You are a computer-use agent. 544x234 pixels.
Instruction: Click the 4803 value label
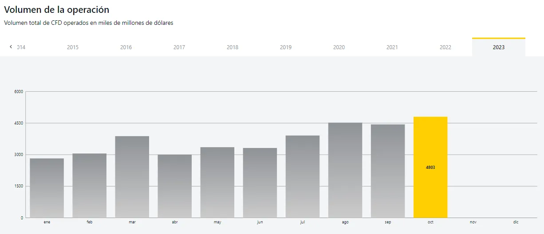click(x=430, y=168)
